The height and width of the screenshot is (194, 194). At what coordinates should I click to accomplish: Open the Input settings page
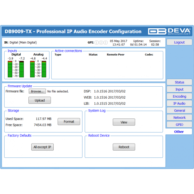pyautogui.click(x=179, y=89)
